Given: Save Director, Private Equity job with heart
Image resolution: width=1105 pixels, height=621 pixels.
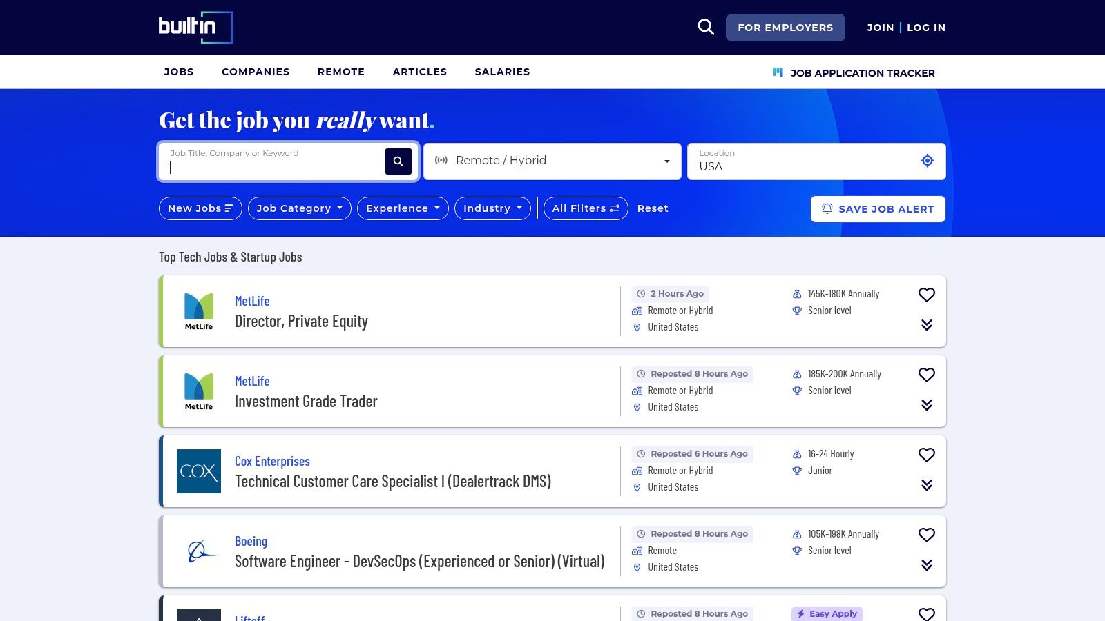Looking at the screenshot, I should pyautogui.click(x=927, y=295).
